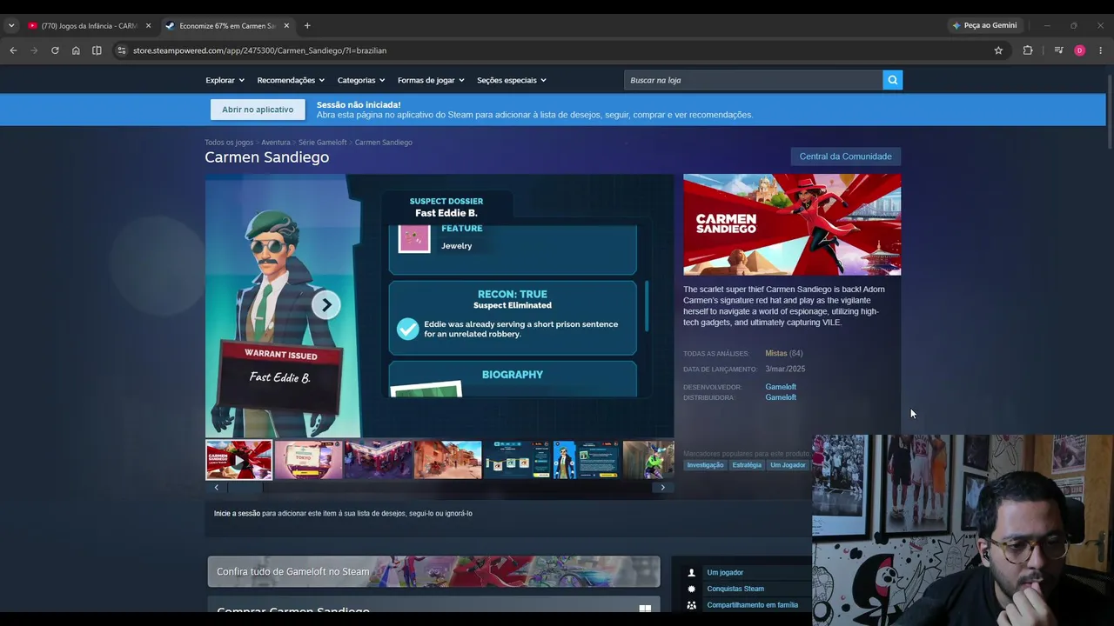Open Central da Comunidade
The width and height of the screenshot is (1114, 626).
click(846, 156)
